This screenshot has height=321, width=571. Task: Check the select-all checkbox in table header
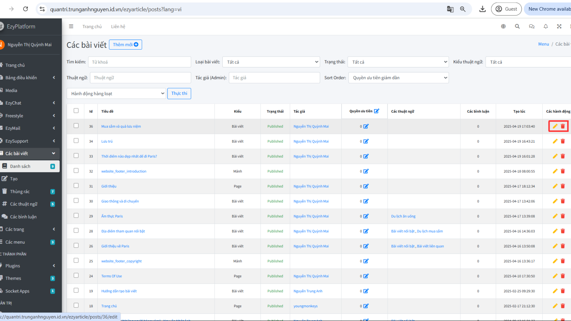tap(76, 111)
